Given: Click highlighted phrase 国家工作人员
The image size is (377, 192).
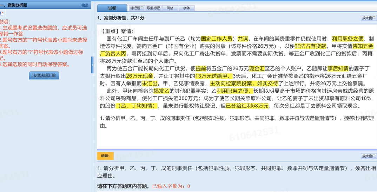Looking at the screenshot, I should (217, 39).
